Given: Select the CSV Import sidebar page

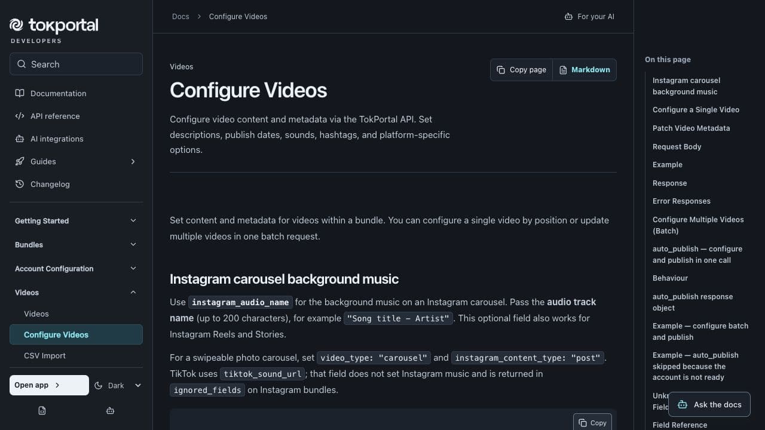Looking at the screenshot, I should pyautogui.click(x=76, y=355).
